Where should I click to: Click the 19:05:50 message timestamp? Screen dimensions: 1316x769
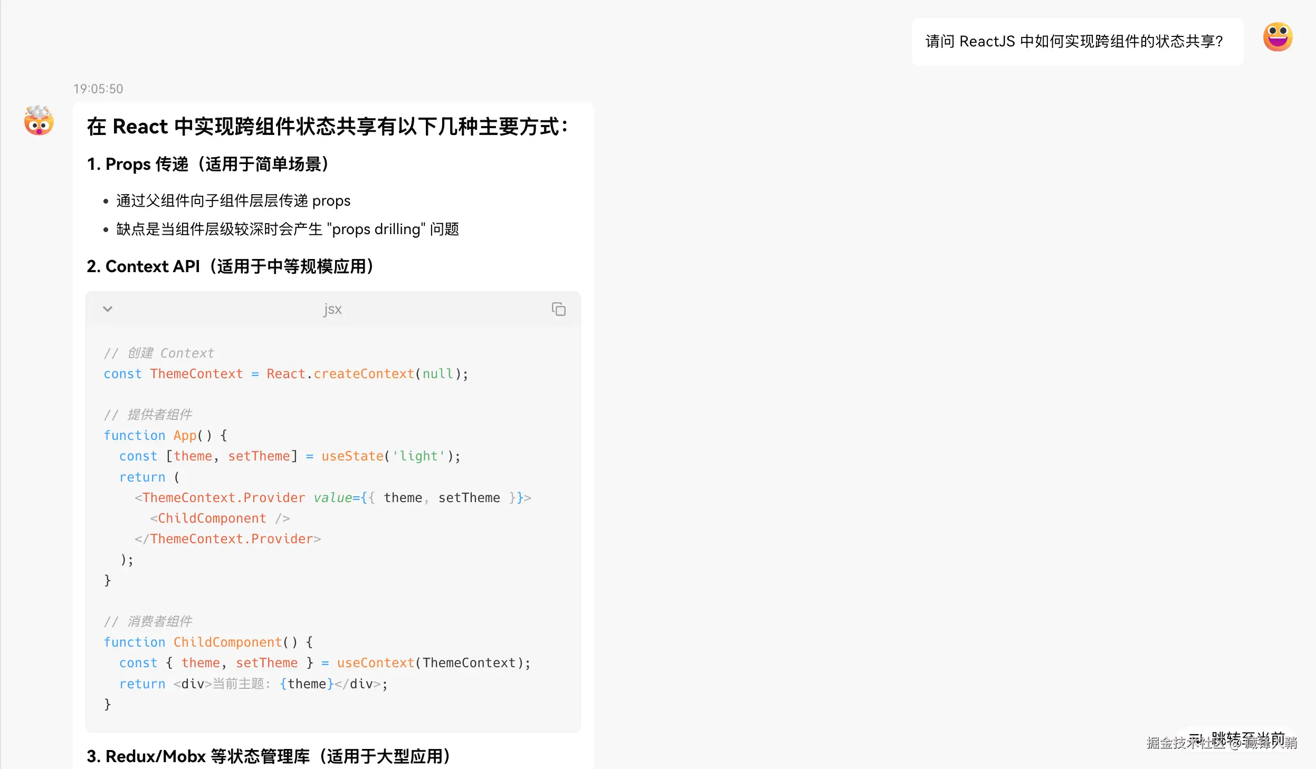click(x=98, y=89)
